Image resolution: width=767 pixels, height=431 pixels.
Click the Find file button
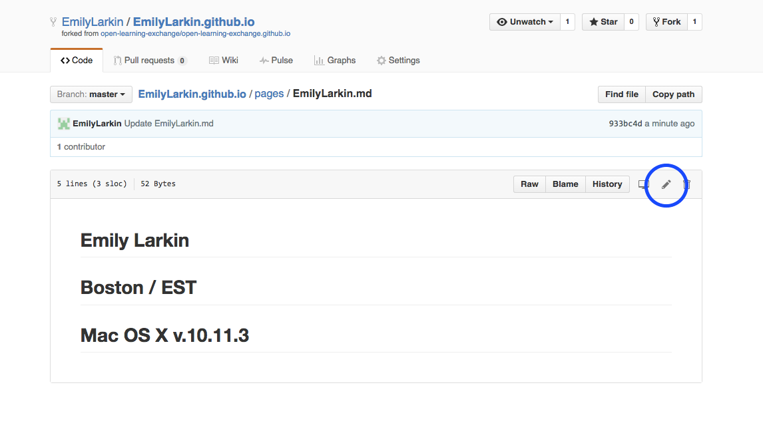(x=622, y=94)
